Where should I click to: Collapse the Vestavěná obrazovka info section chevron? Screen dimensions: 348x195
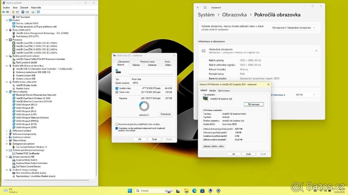point(316,51)
